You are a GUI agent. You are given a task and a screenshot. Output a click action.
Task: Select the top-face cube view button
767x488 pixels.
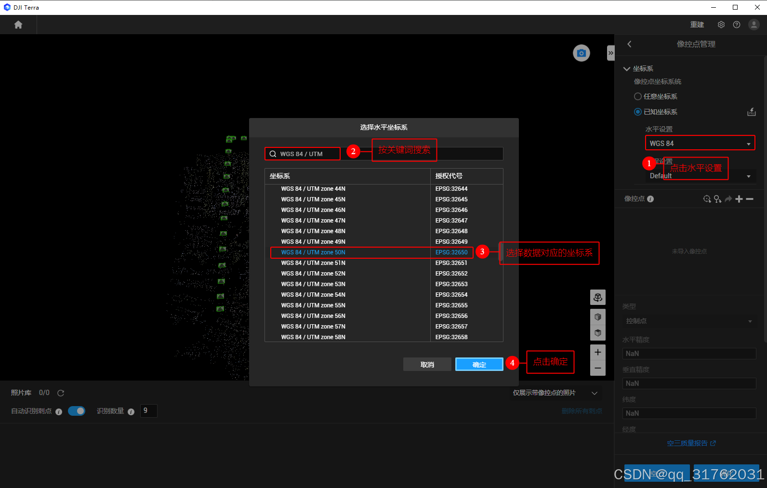(598, 333)
